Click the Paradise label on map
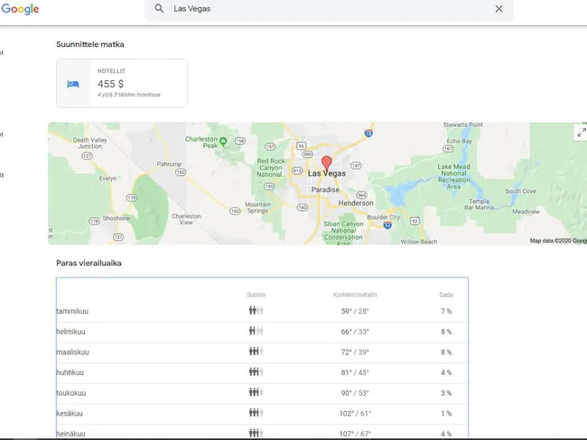The height and width of the screenshot is (440, 587). click(325, 190)
